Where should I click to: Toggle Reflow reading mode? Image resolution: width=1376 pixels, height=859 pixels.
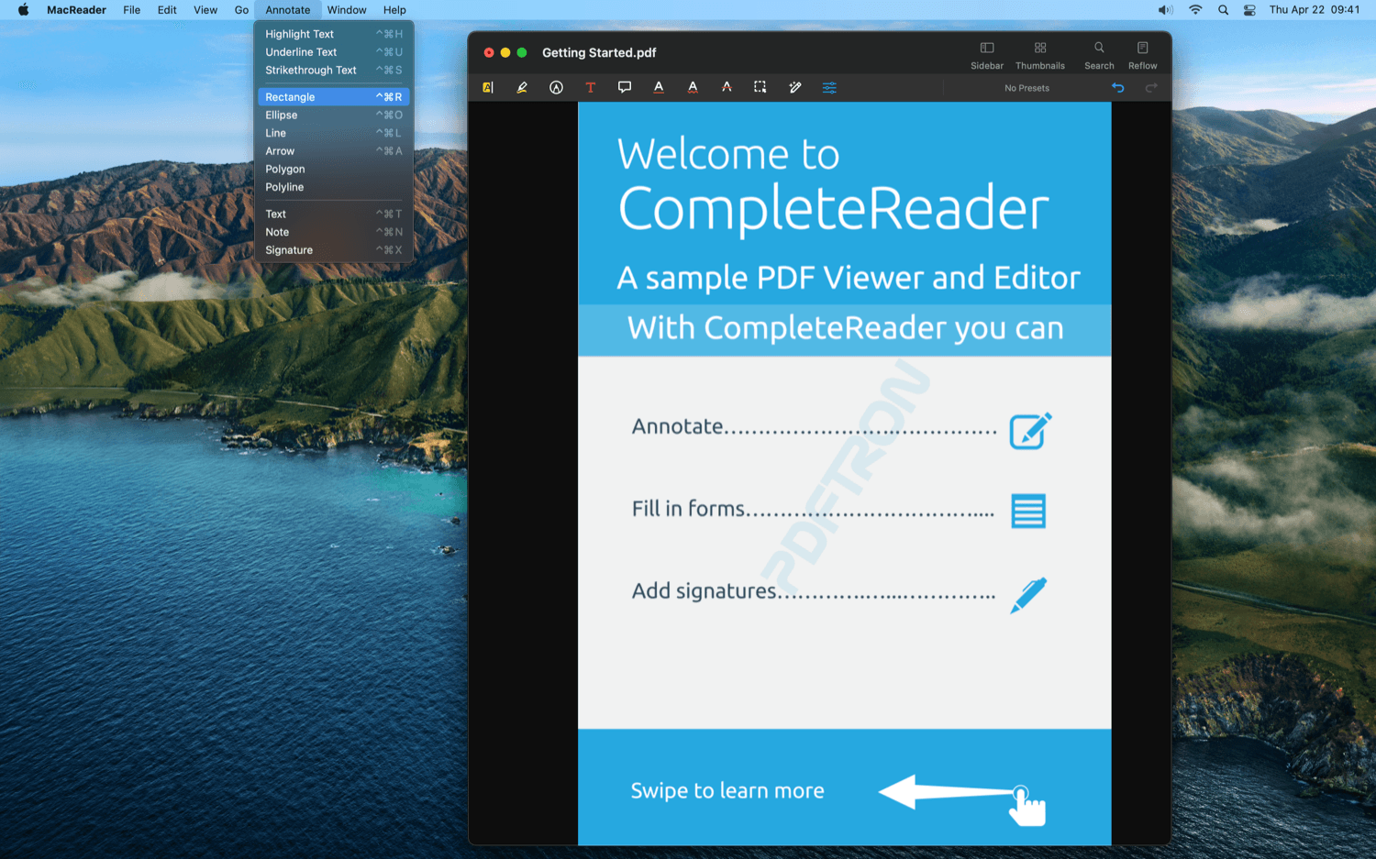[1142, 55]
